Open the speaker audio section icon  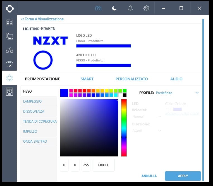(x=9, y=92)
